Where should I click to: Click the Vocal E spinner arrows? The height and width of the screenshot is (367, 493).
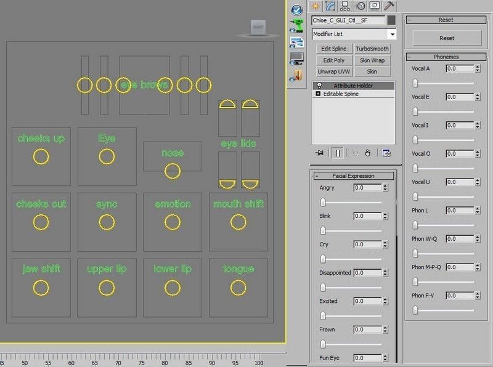point(478,97)
